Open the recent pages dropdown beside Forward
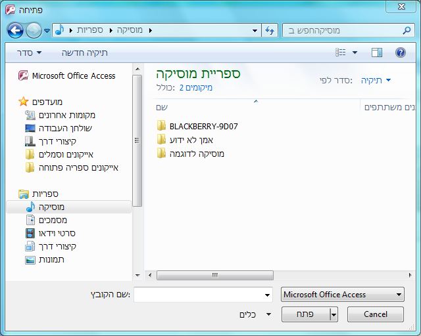The width and height of the screenshot is (421, 336). tap(47, 31)
